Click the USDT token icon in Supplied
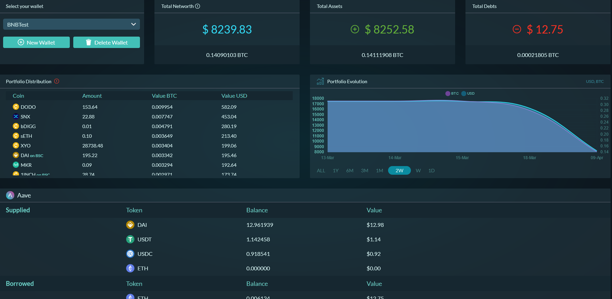The width and height of the screenshot is (612, 299). [130, 239]
